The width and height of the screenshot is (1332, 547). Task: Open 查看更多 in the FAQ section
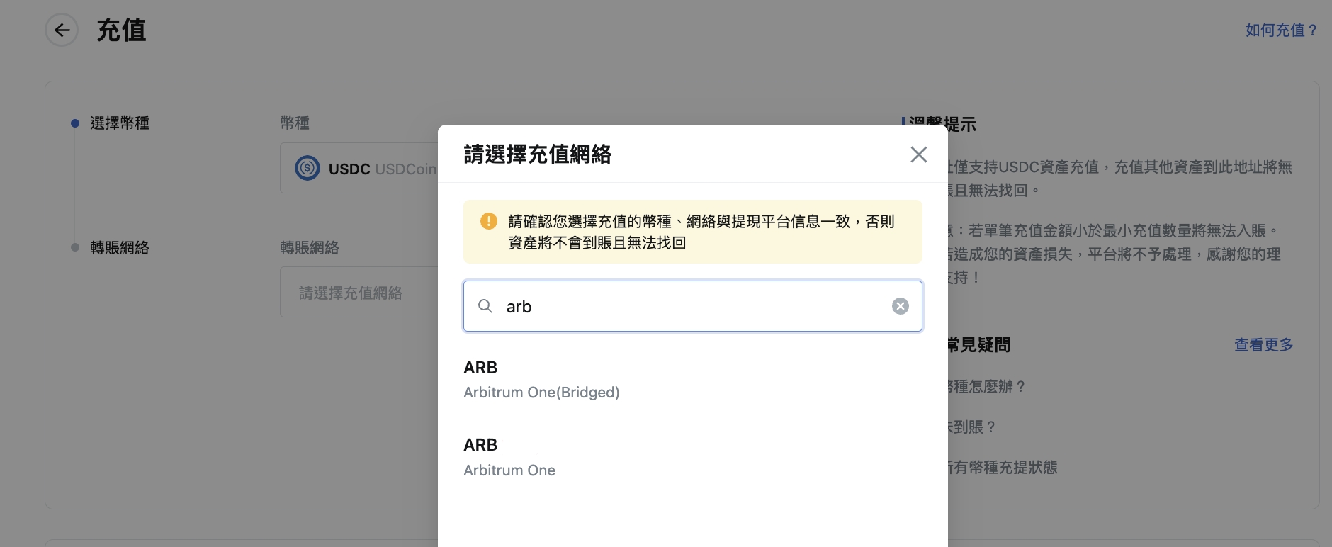click(1263, 345)
